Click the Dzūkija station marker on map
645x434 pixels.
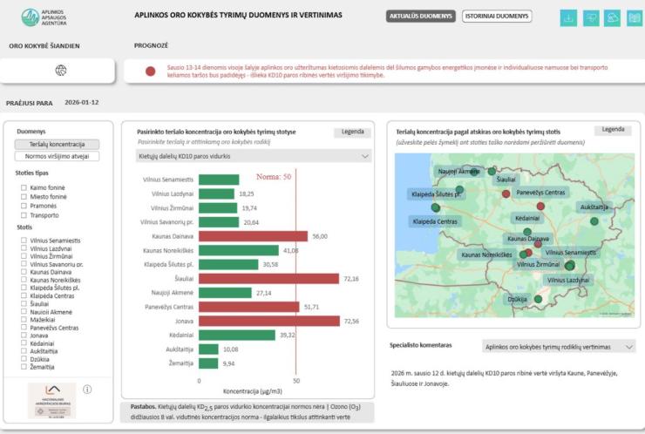coord(538,299)
